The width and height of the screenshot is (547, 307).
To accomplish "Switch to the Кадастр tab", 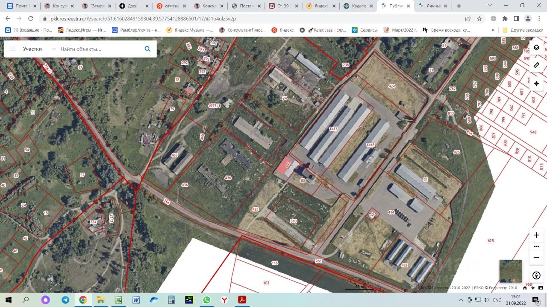I will click(358, 6).
